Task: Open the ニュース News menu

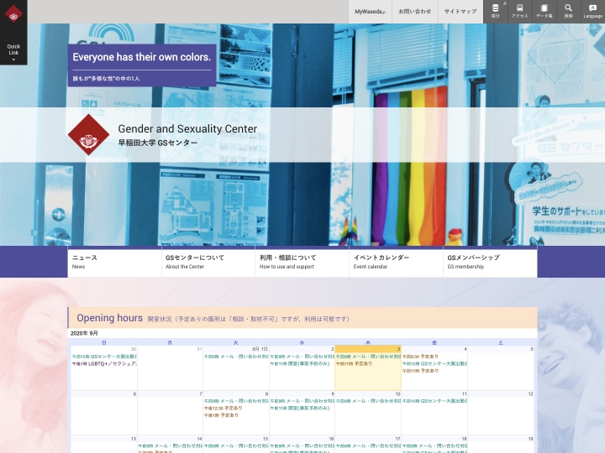Action: (114, 262)
